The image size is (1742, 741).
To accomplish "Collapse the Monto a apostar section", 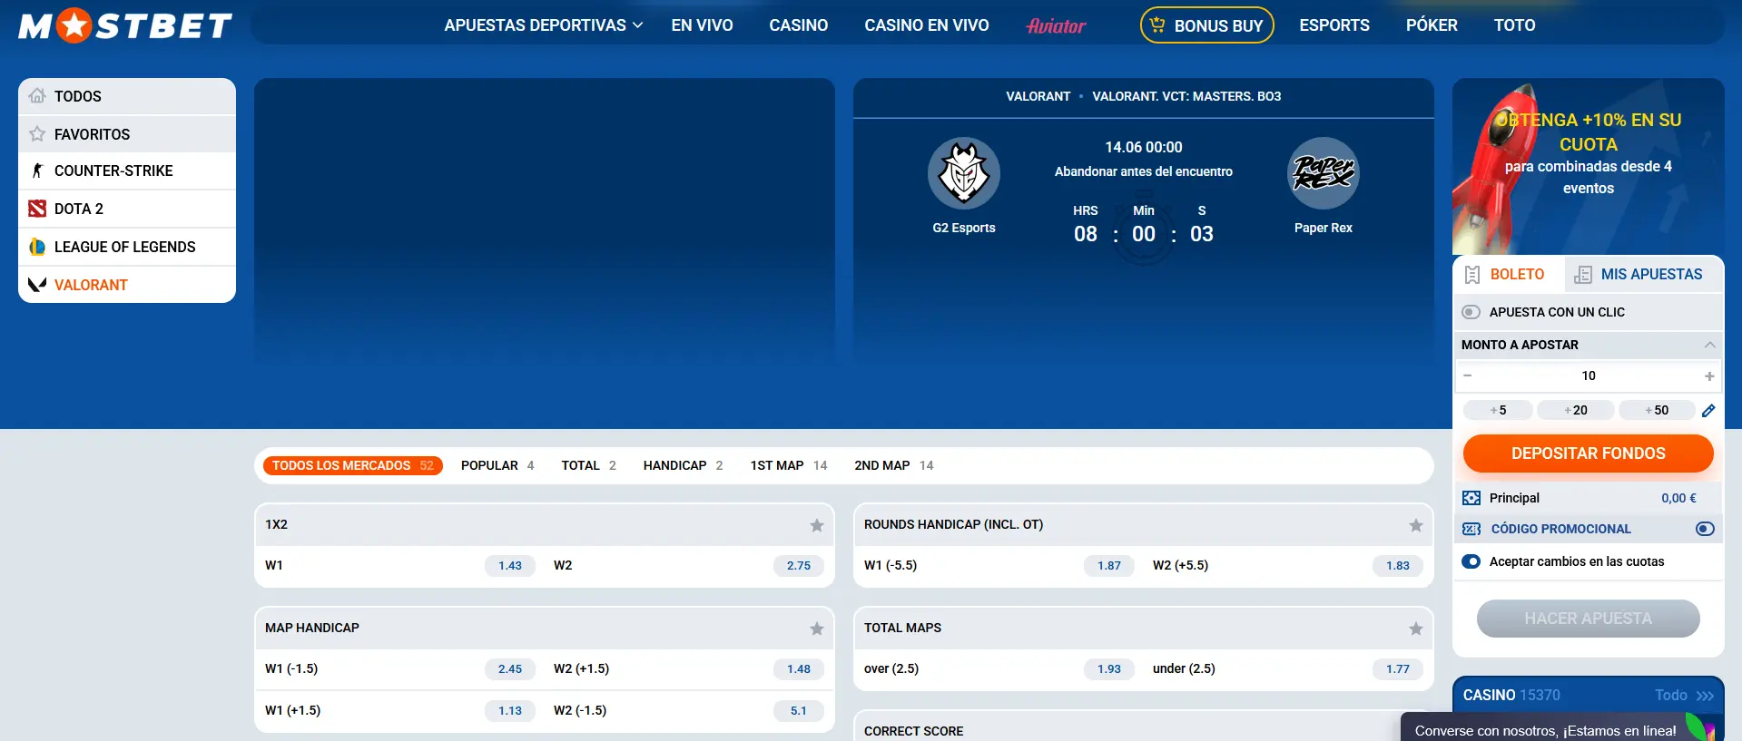I will [x=1710, y=345].
